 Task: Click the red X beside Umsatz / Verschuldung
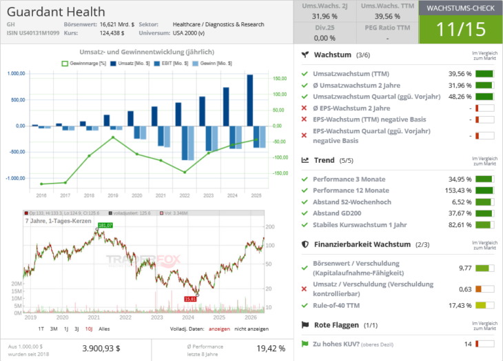tap(305, 289)
